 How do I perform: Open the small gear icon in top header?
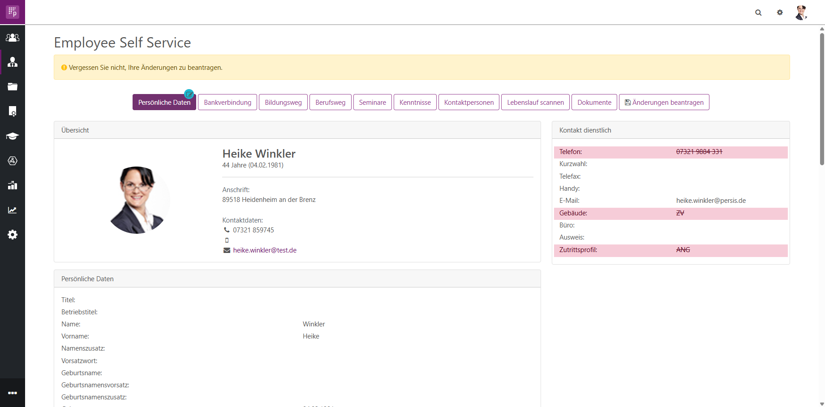click(780, 13)
